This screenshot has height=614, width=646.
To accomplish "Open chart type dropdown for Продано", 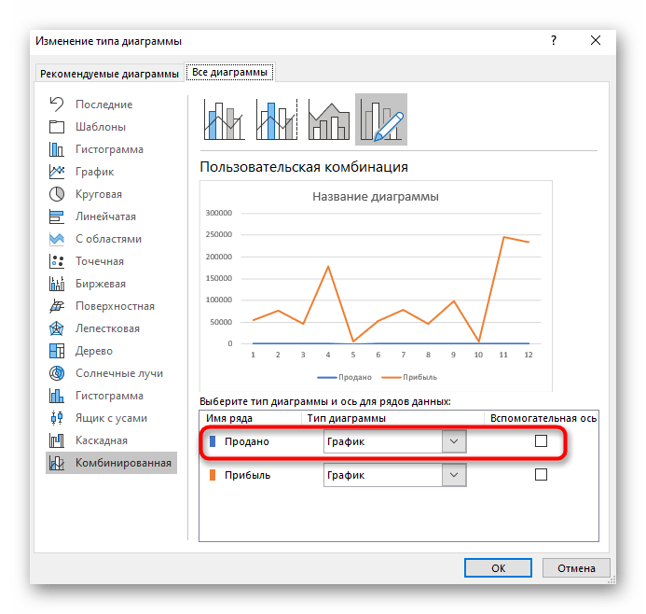I will click(454, 441).
